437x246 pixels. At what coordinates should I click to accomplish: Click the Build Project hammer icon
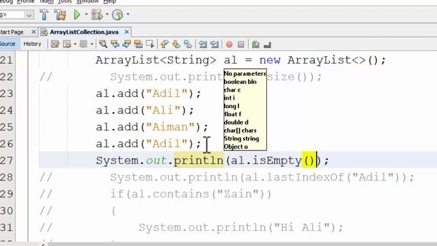coord(44,14)
